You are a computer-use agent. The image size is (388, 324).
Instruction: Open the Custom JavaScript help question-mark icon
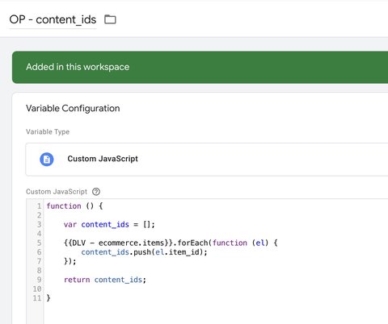(96, 192)
